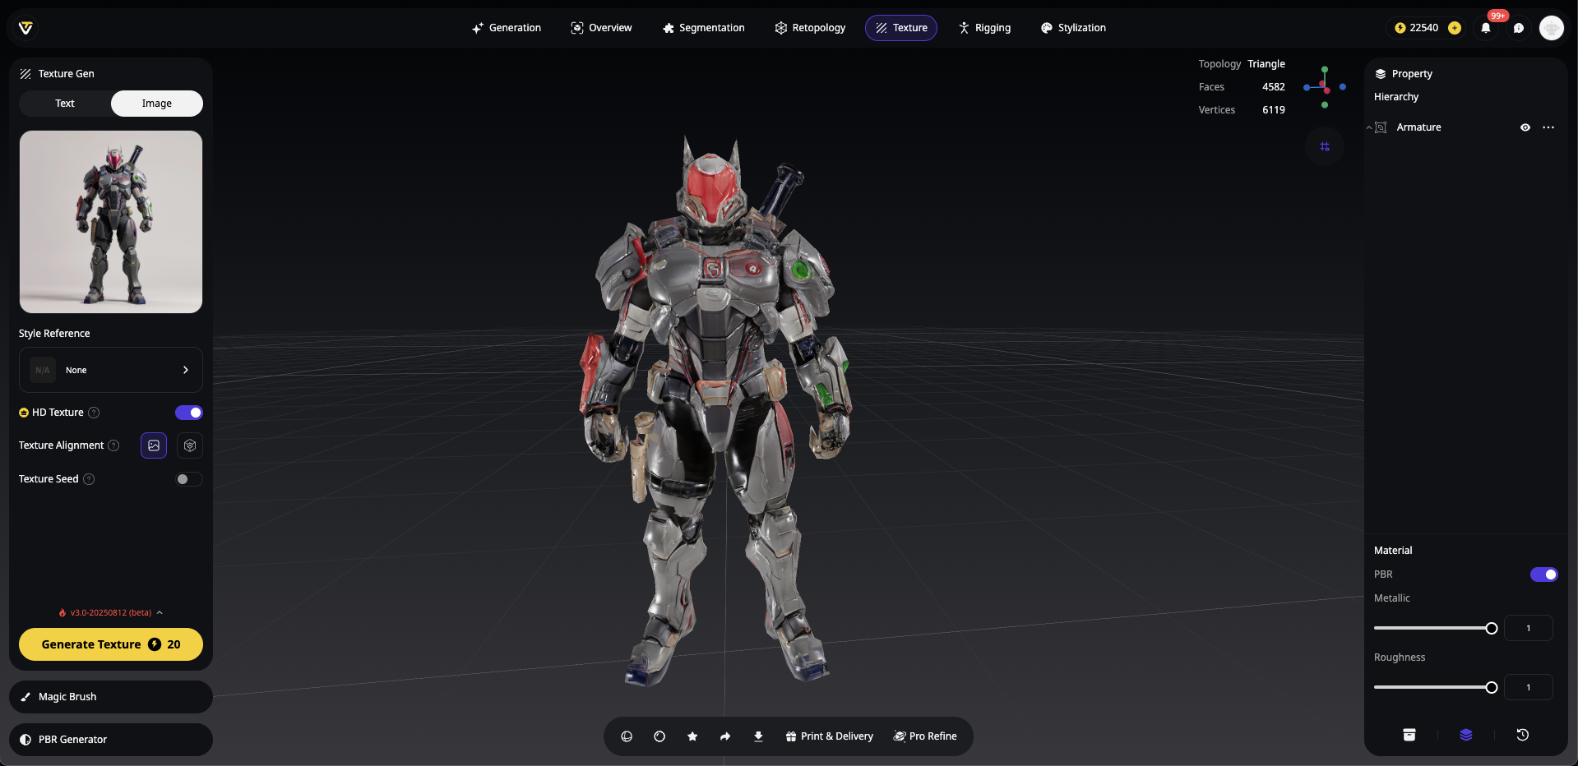Click Generate Texture button
Image resolution: width=1578 pixels, height=766 pixels.
(x=111, y=644)
